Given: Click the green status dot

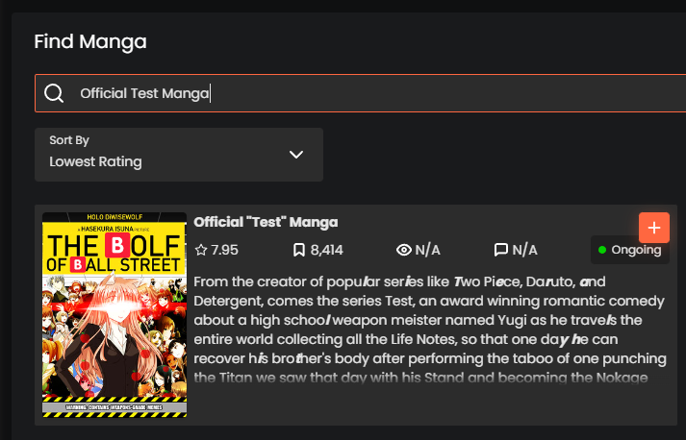Looking at the screenshot, I should 602,250.
